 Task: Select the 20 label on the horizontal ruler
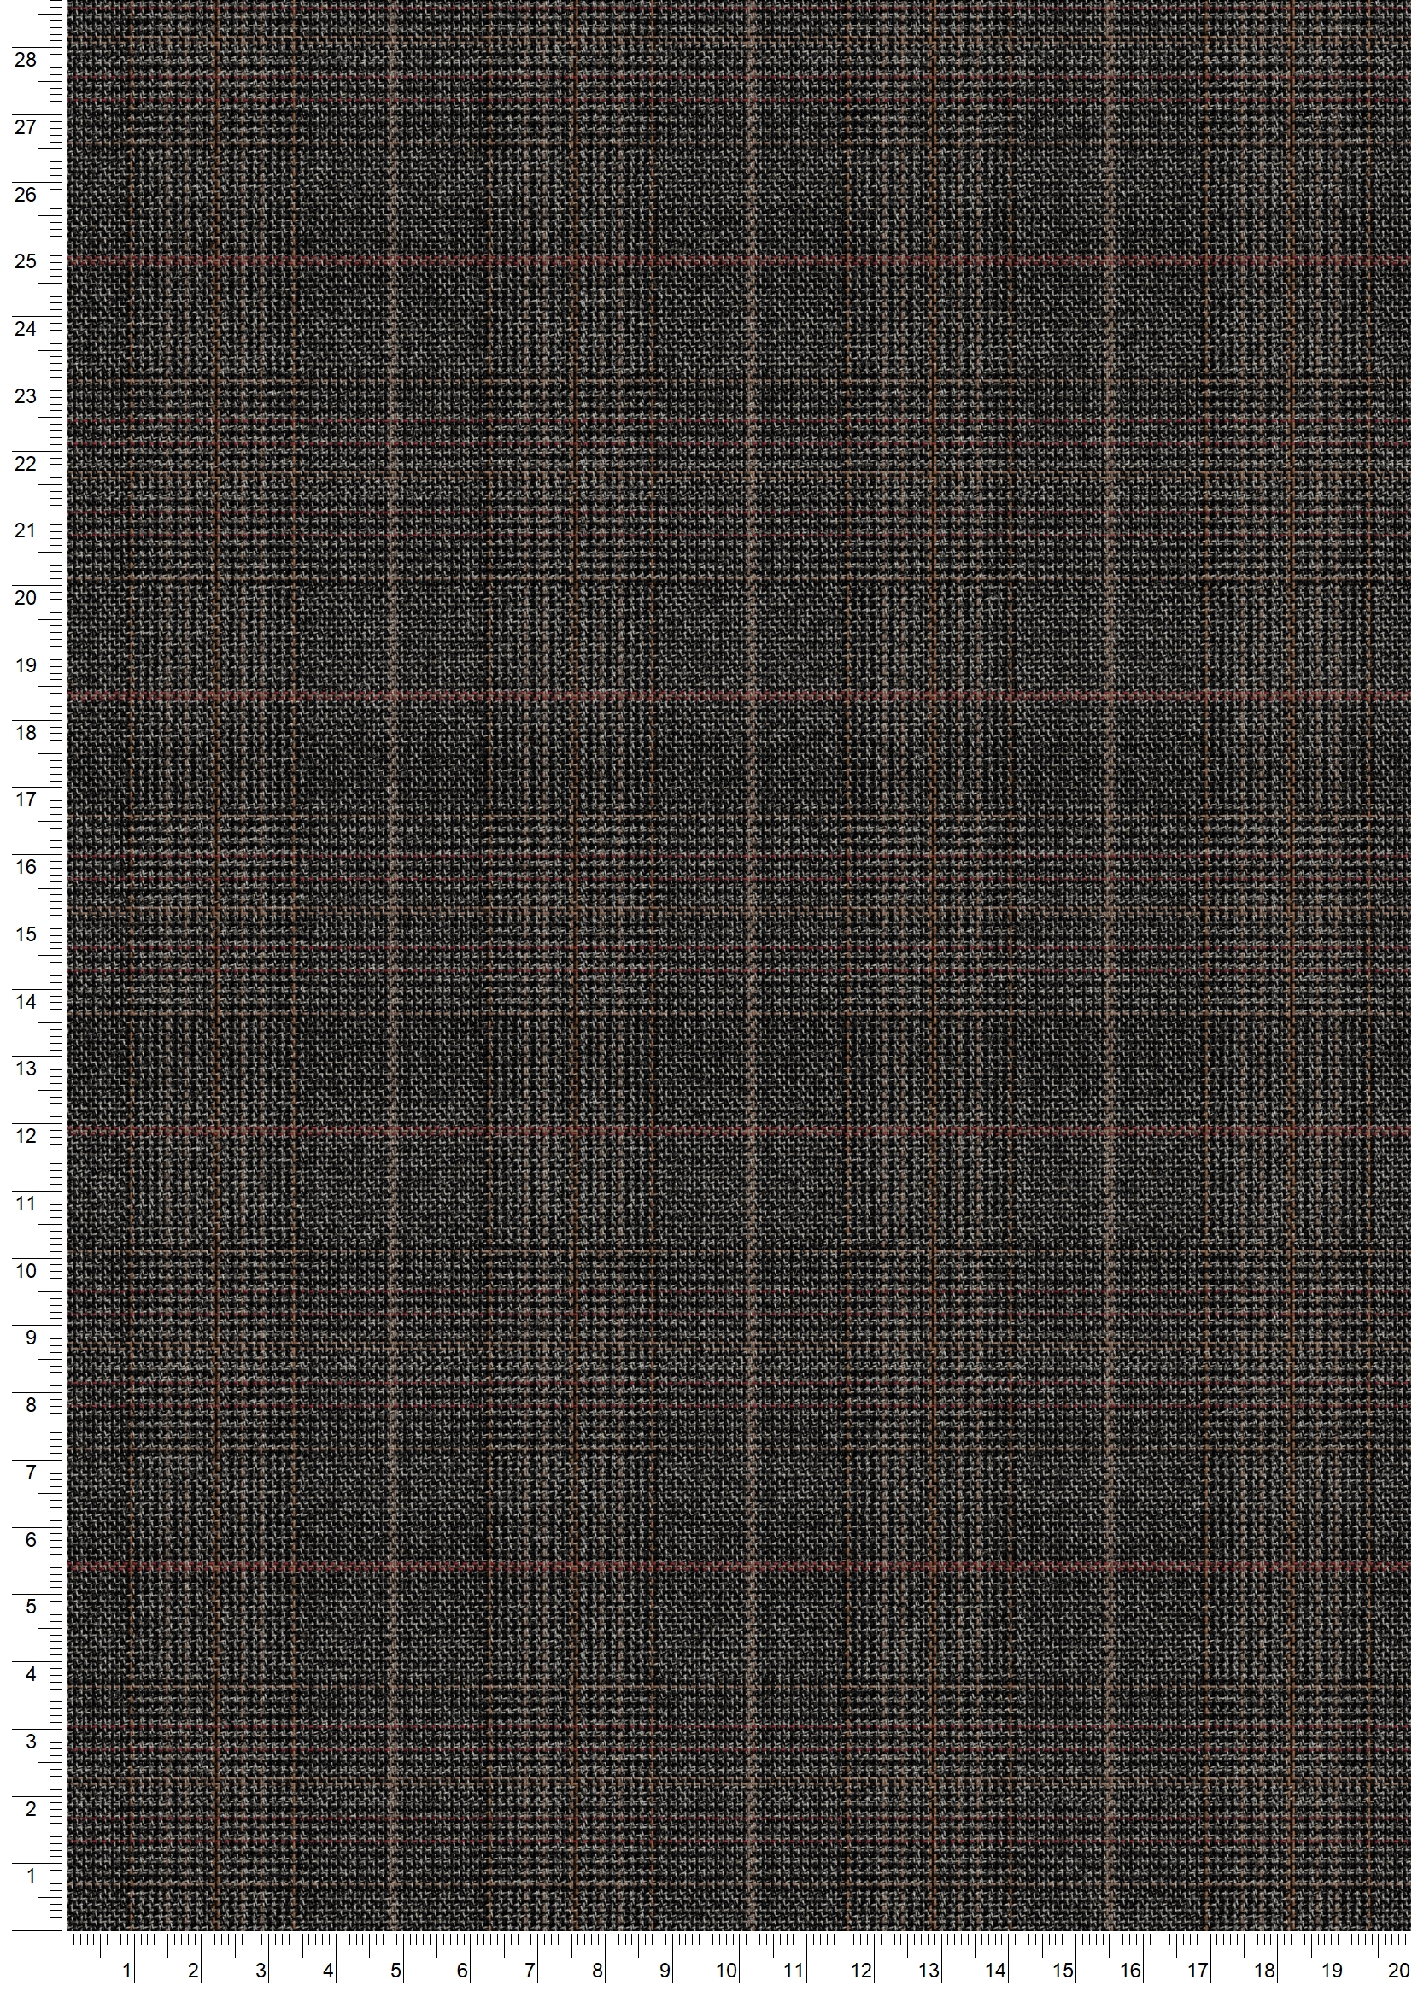[x=1398, y=1971]
